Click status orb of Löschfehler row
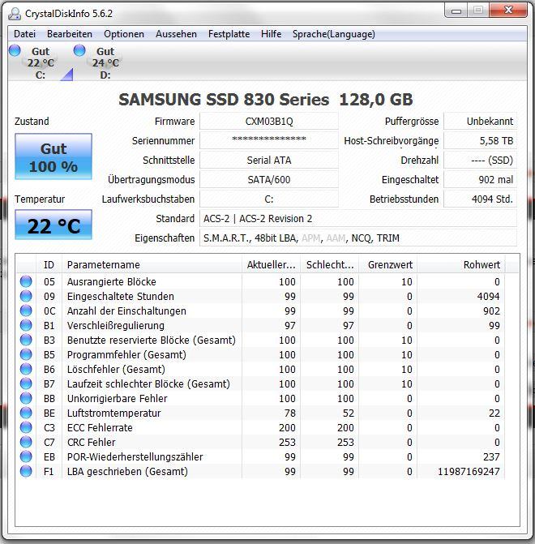 tap(26, 369)
